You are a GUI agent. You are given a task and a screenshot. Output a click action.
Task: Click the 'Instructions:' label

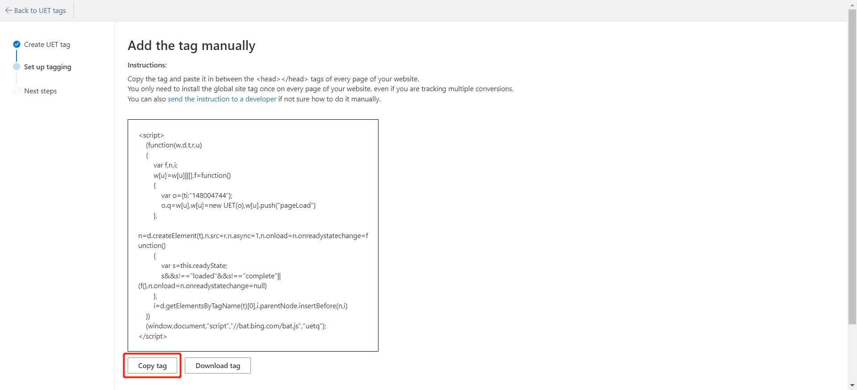click(147, 65)
